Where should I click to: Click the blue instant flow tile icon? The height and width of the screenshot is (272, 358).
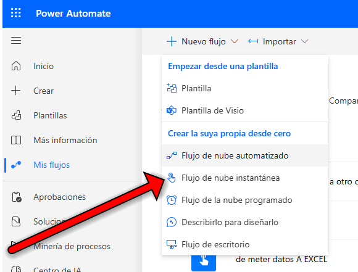pos(204,263)
